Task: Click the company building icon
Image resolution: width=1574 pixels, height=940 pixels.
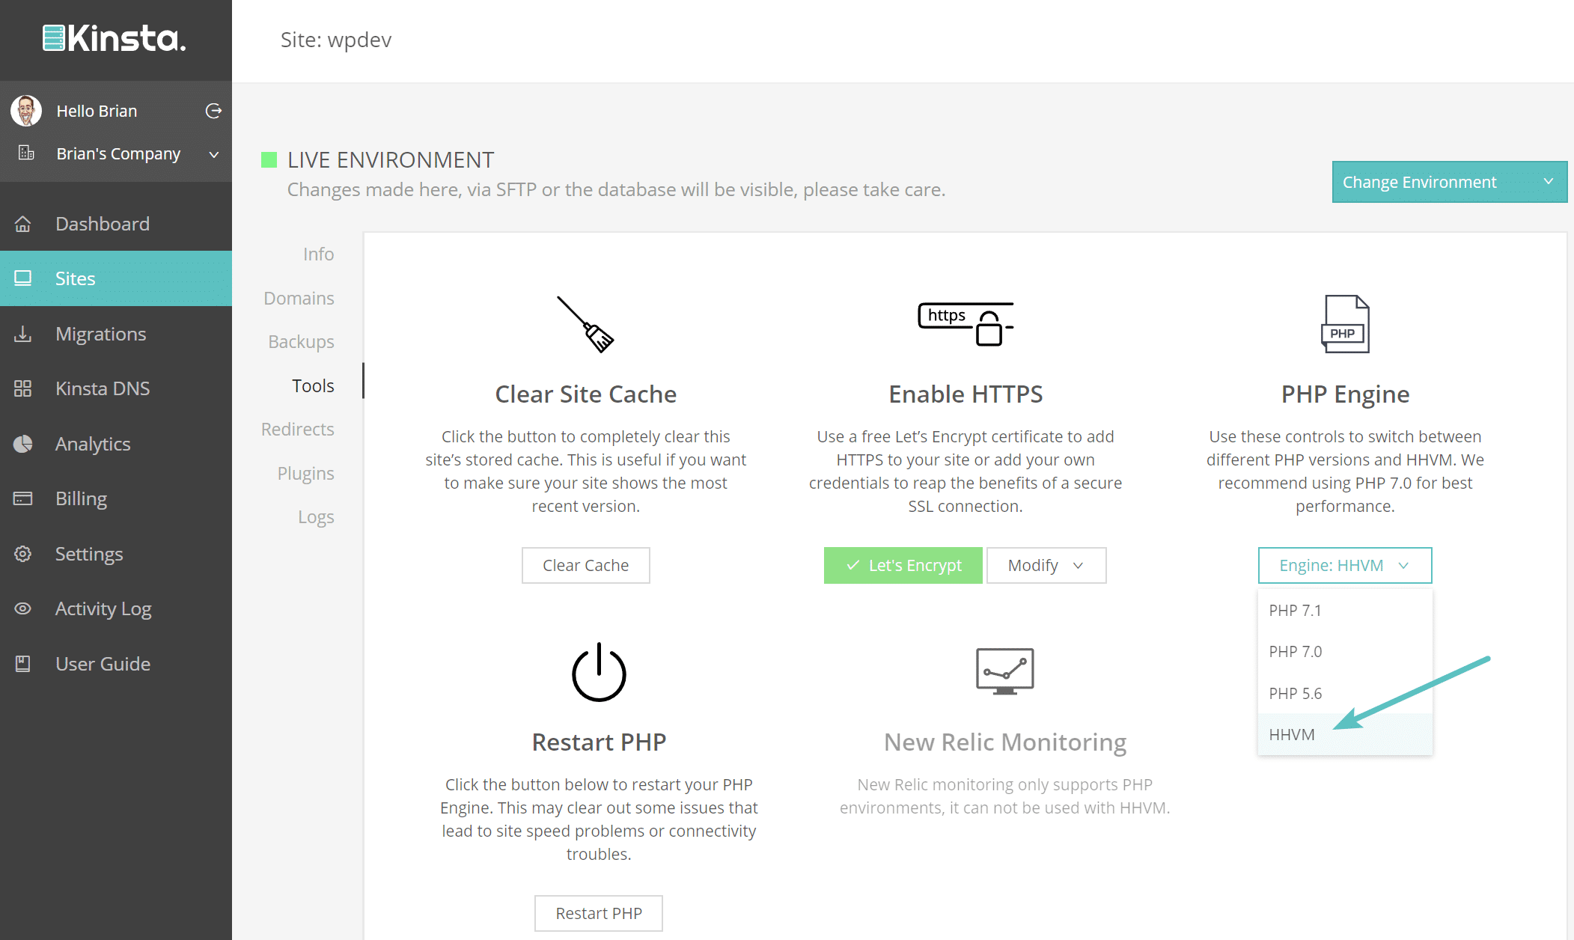Action: [26, 153]
